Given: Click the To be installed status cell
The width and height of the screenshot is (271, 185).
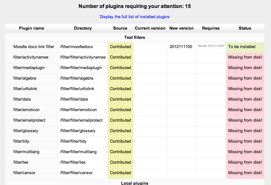Looking at the screenshot, I should (x=245, y=47).
